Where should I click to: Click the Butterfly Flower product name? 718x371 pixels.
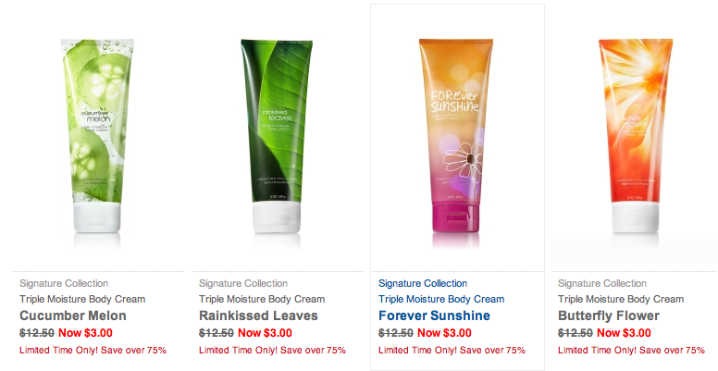tap(609, 315)
